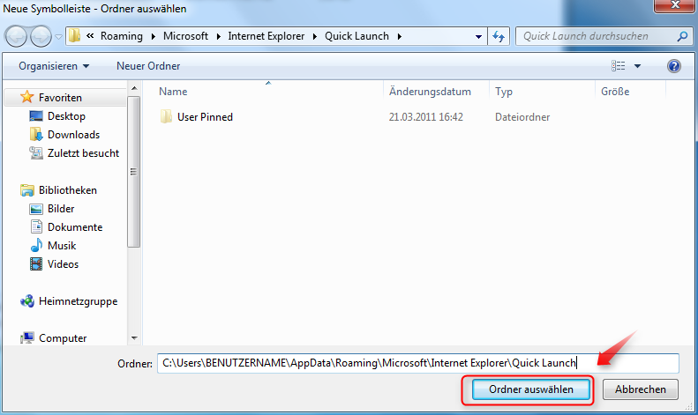
Task: Expand the arrow after Microsoft breadcrumb
Action: coord(219,36)
